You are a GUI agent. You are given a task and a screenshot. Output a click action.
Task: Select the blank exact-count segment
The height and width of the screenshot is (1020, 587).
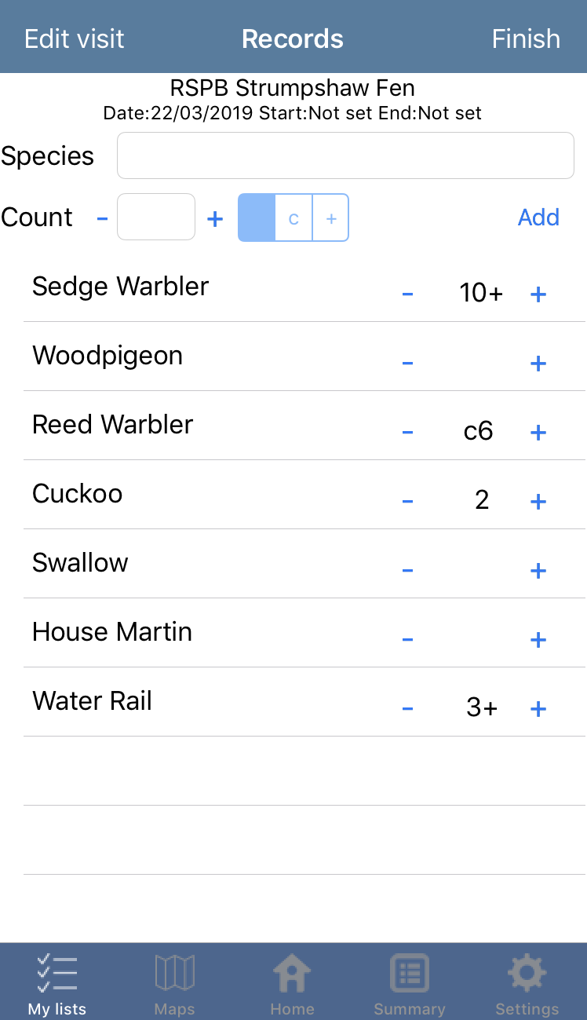pyautogui.click(x=257, y=218)
